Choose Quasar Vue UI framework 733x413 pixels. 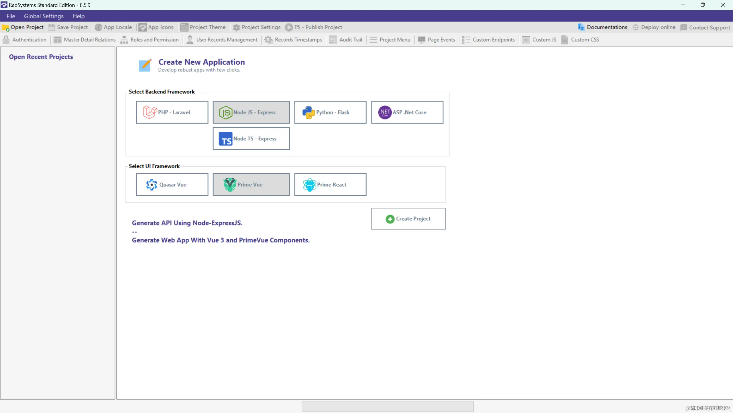click(172, 184)
